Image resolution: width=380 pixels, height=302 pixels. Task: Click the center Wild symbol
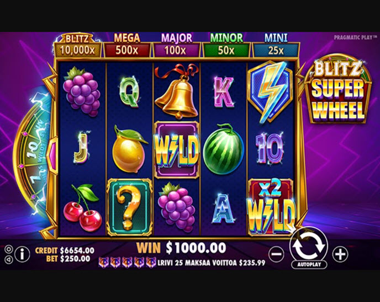click(x=177, y=150)
